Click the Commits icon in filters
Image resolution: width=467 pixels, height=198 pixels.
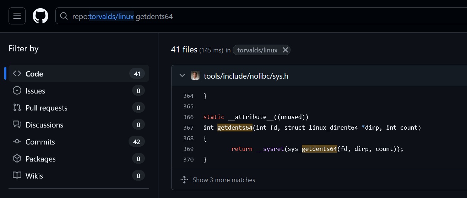click(17, 142)
